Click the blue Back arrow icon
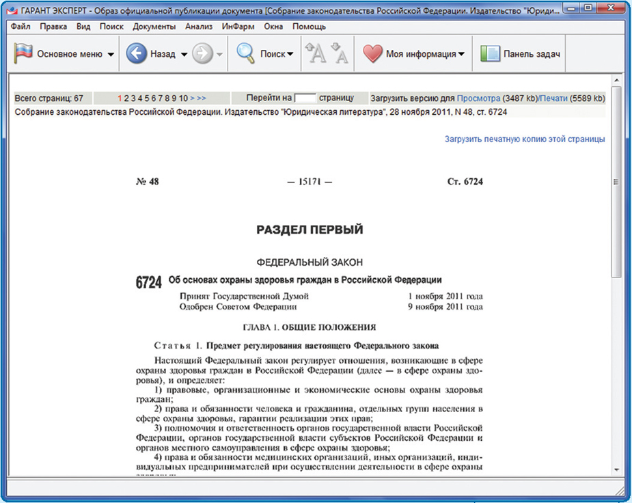 tap(137, 54)
